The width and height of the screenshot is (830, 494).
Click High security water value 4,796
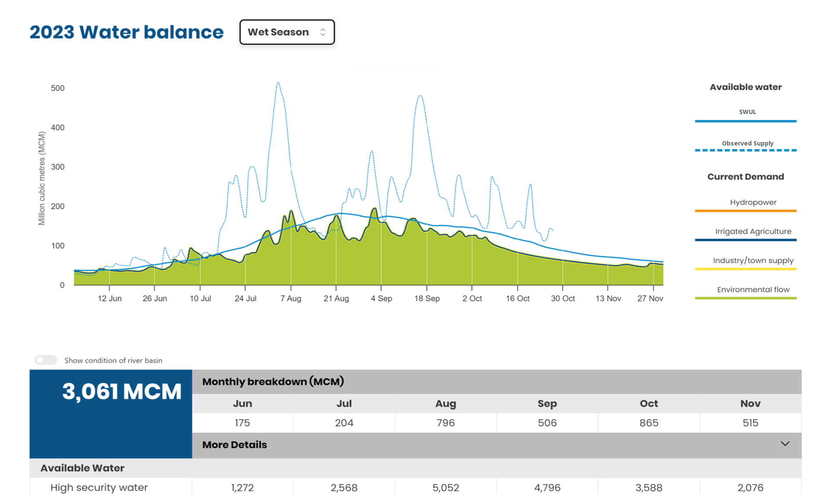click(547, 488)
